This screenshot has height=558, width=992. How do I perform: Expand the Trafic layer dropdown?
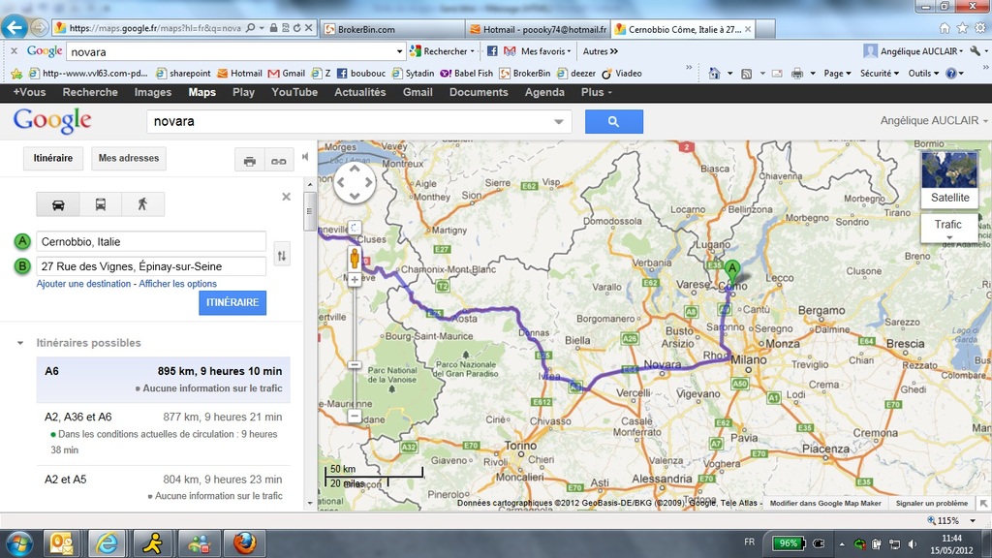tap(949, 229)
